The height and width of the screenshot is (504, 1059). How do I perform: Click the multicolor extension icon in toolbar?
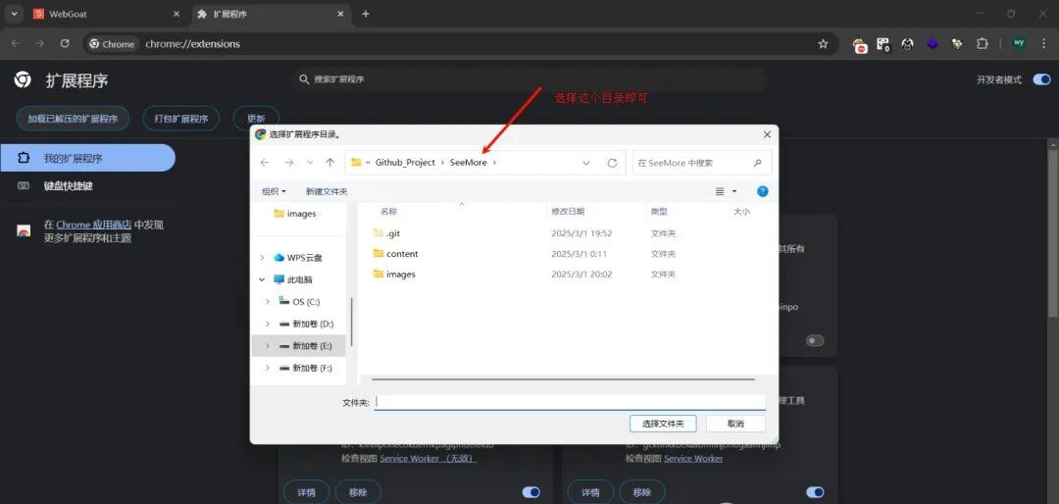tap(957, 44)
